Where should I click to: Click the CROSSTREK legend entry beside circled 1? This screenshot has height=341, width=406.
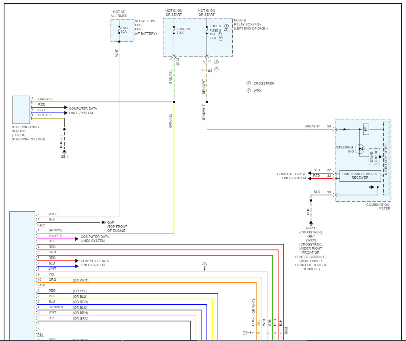pyautogui.click(x=264, y=83)
